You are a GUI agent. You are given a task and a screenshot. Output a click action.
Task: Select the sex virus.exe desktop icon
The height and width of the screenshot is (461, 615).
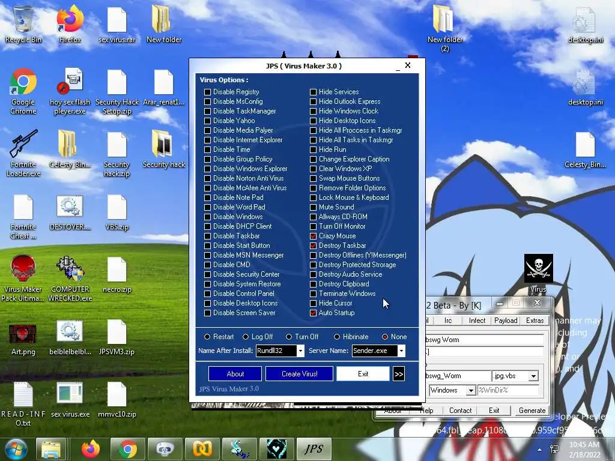point(70,400)
